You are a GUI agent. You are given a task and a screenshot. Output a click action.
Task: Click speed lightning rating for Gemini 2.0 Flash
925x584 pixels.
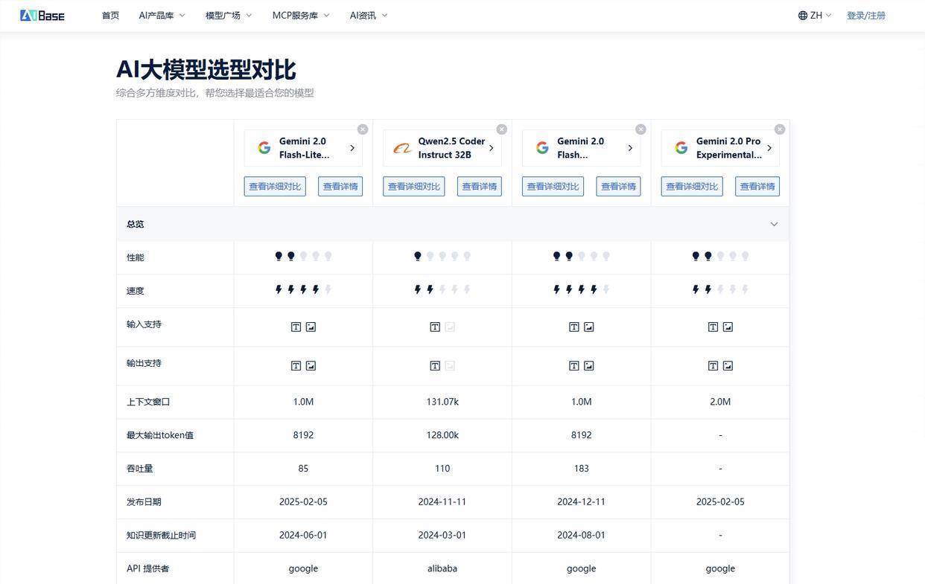582,290
